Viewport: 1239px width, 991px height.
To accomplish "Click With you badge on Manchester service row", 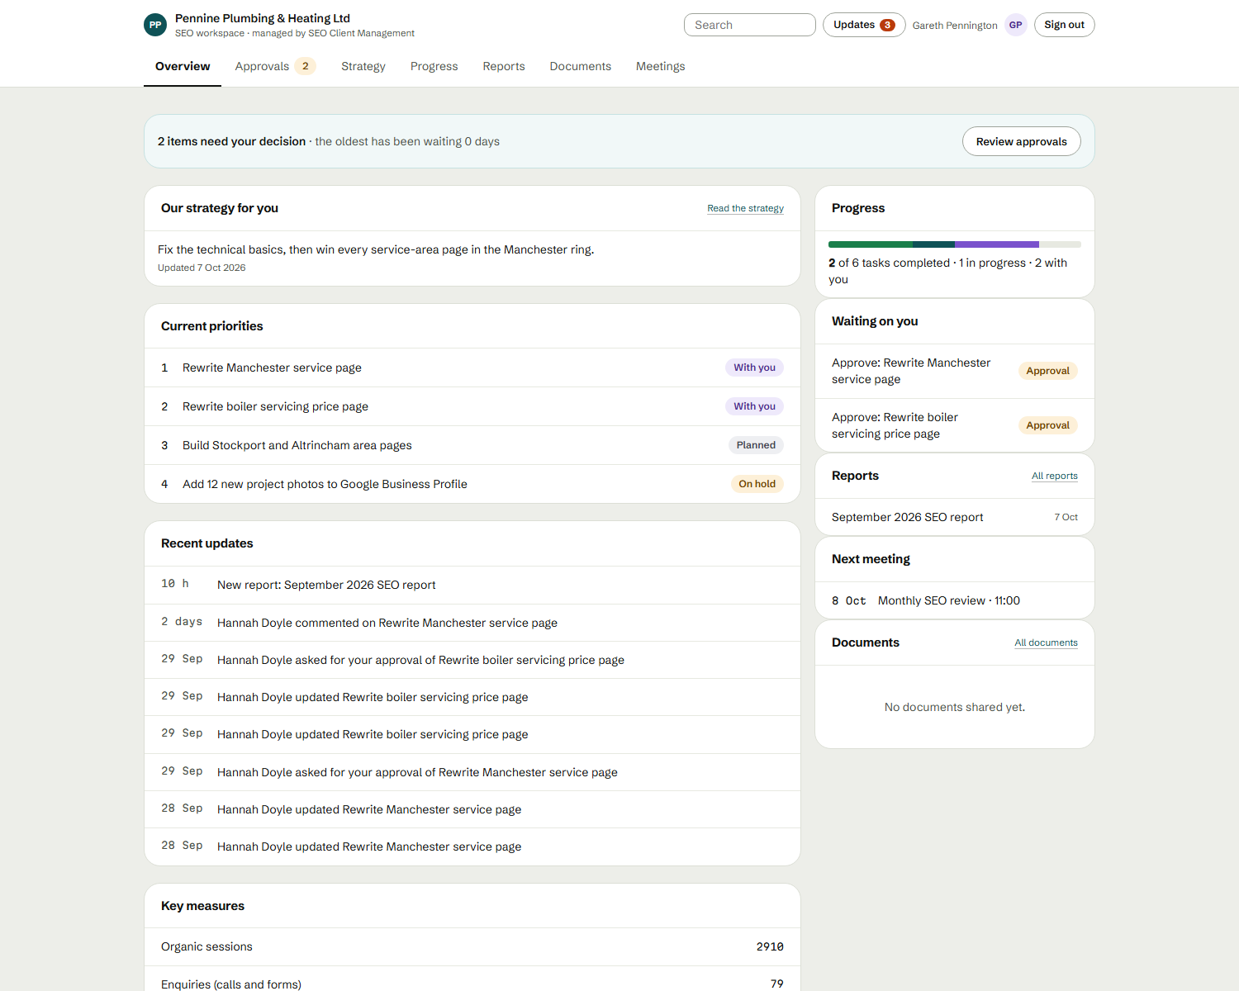I will point(754,367).
